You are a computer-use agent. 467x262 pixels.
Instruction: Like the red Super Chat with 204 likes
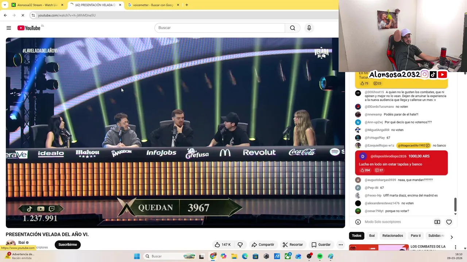point(365,170)
